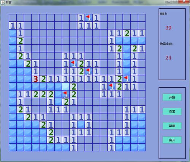The image size is (190, 162).
Task: Click the elapsed time counter showing 39
Action: tap(168, 28)
